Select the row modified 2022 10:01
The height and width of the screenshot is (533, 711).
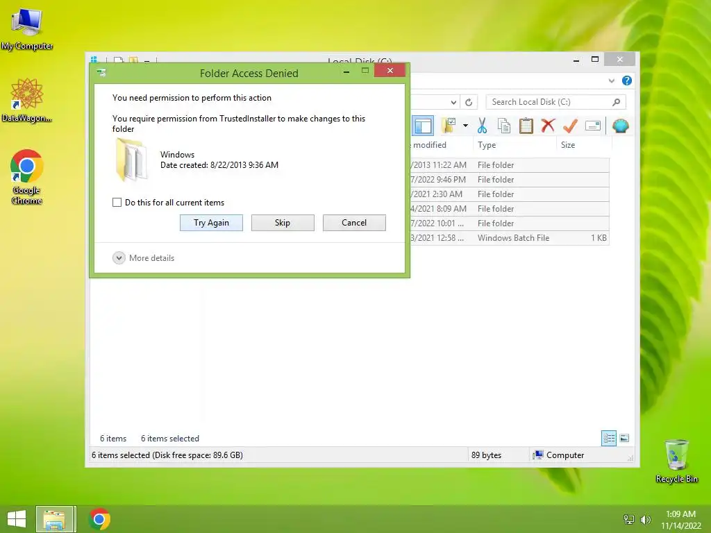509,223
